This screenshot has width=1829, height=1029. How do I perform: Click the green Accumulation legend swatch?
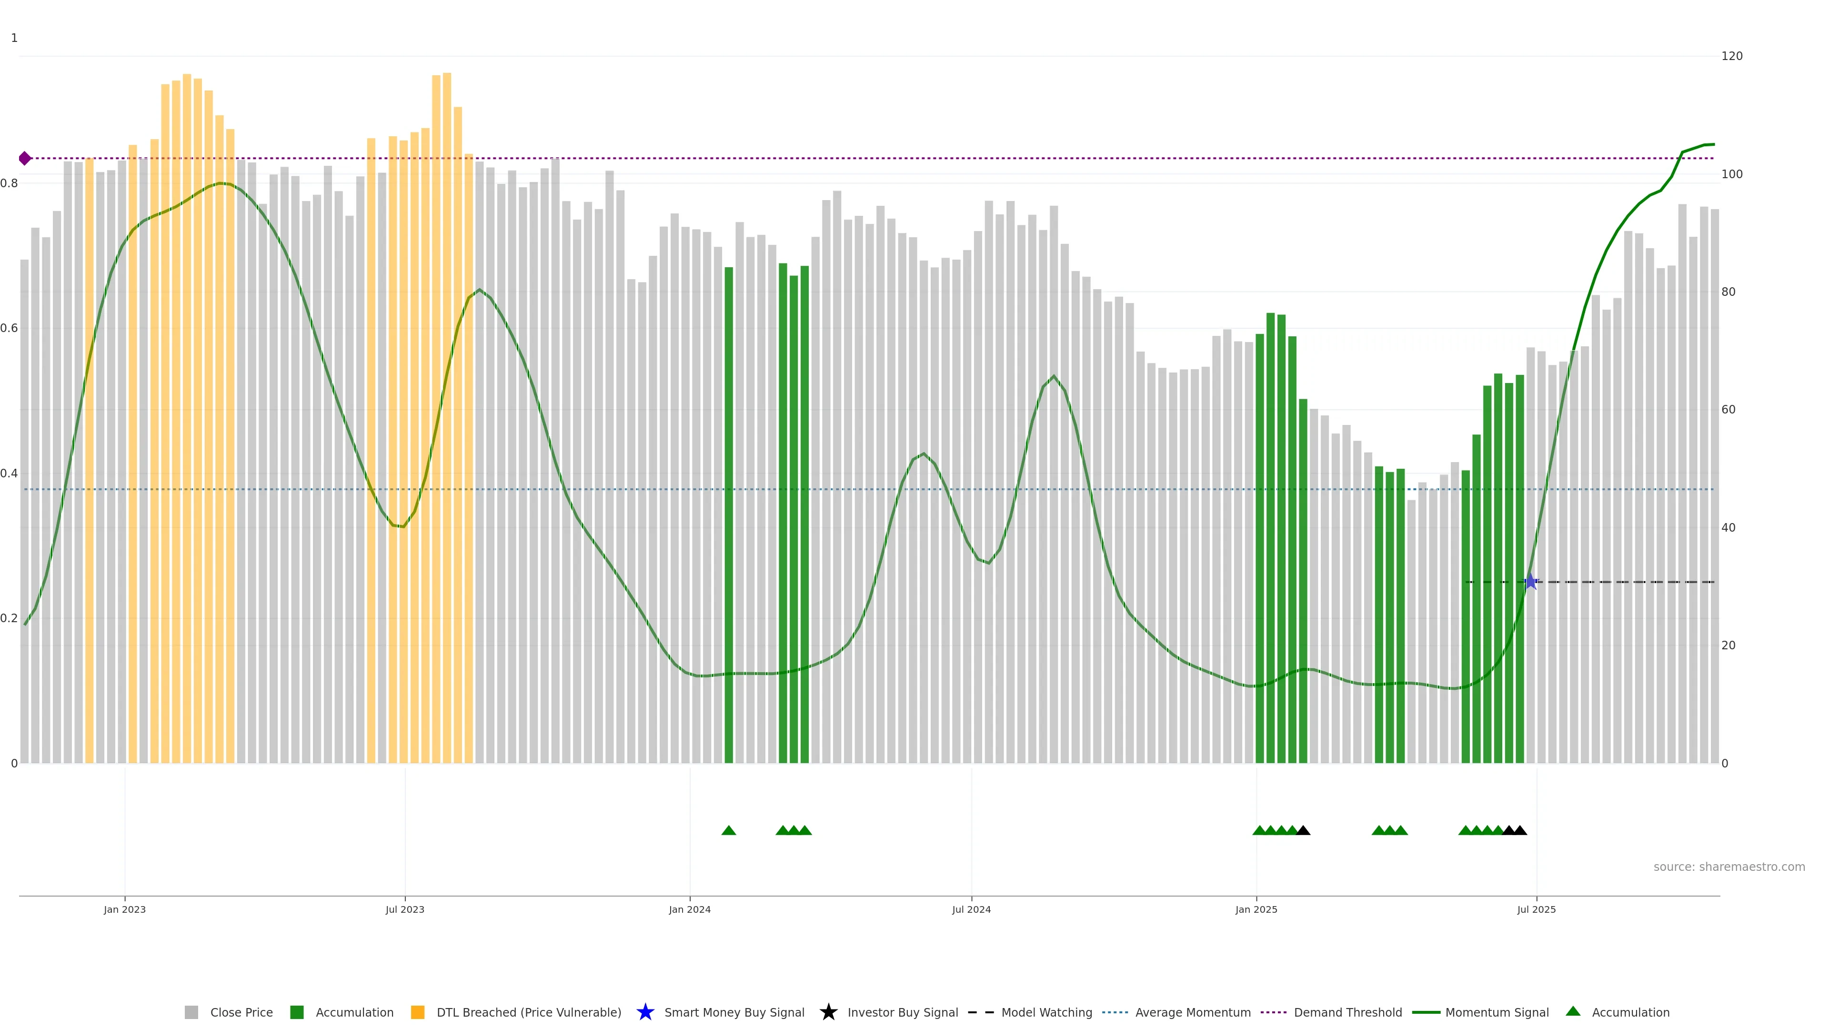pos(297,1012)
